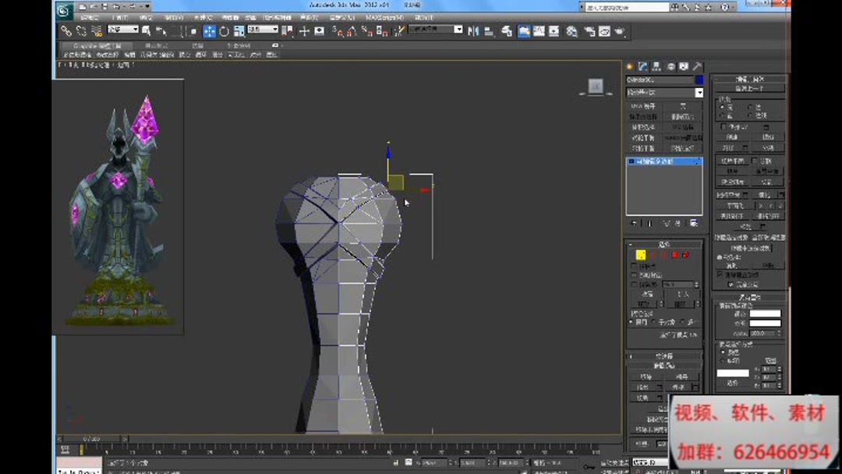Open the reference coordinate system dropdown

click(263, 30)
